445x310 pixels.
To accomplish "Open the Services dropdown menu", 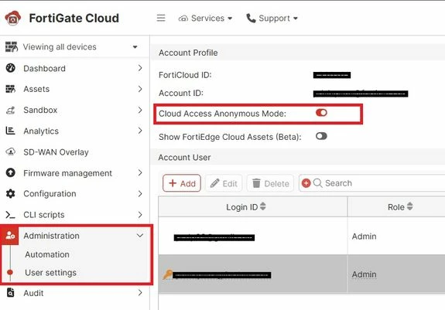I will pos(205,19).
